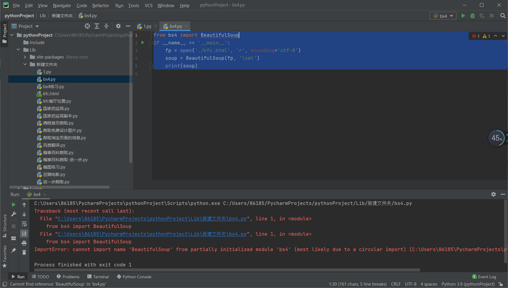Restore layout icon in Run panel
This screenshot has width=508, height=288.
[x=14, y=238]
